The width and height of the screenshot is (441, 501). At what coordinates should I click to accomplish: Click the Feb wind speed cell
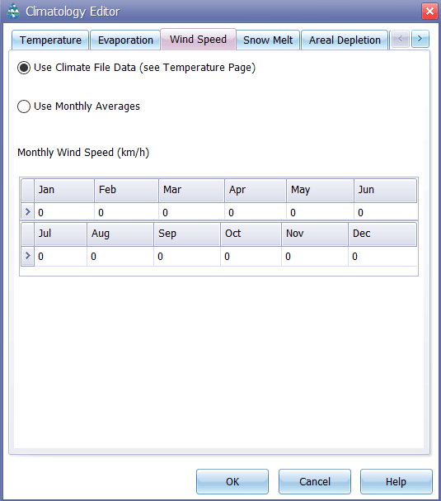tap(127, 212)
